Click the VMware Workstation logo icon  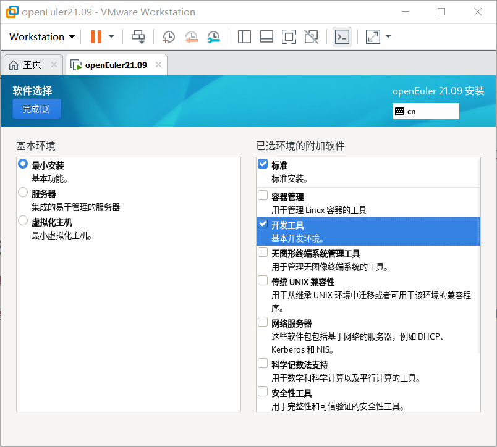pos(12,12)
